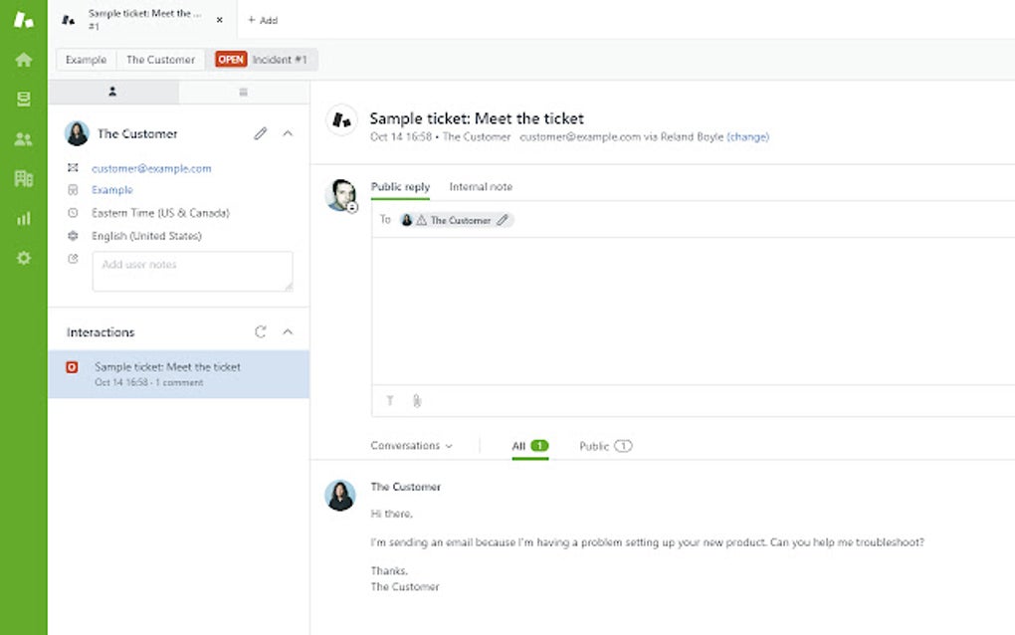Open the Views panel from the sidebar
Image resolution: width=1015 pixels, height=635 pixels.
click(x=24, y=99)
